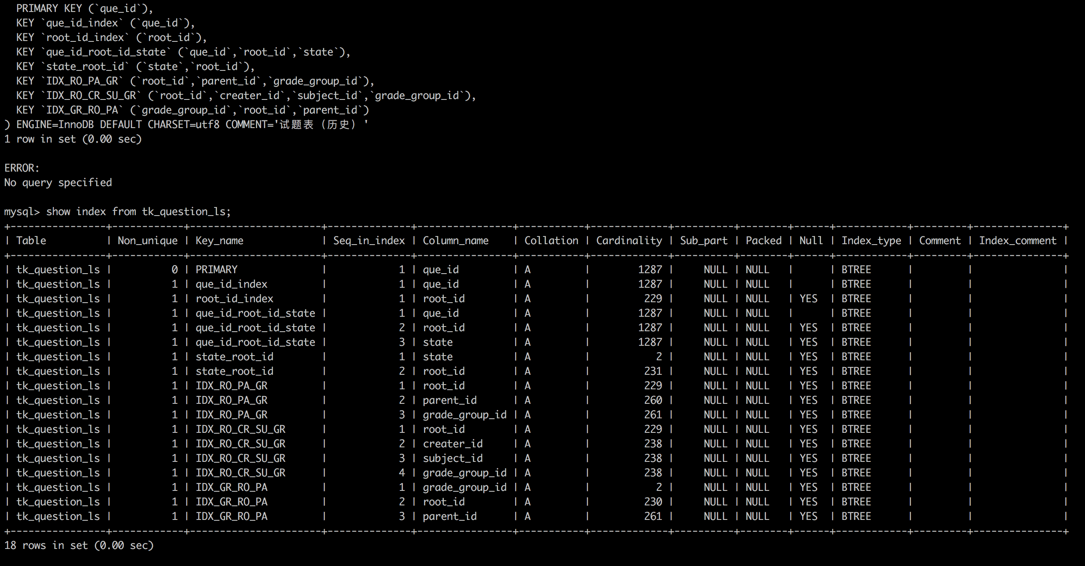Click the KEY `que_id_root_id_state` definition line
This screenshot has width=1085, height=566.
183,52
